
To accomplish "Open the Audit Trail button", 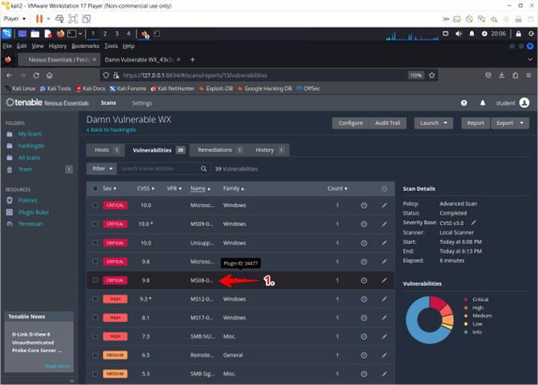I will click(387, 122).
